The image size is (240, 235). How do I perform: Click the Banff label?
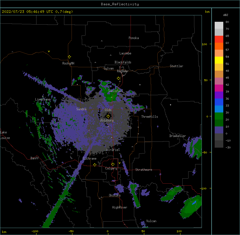[x=35, y=158]
